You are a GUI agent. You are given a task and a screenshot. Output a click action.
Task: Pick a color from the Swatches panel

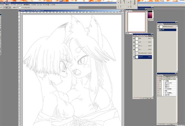pos(150,15)
